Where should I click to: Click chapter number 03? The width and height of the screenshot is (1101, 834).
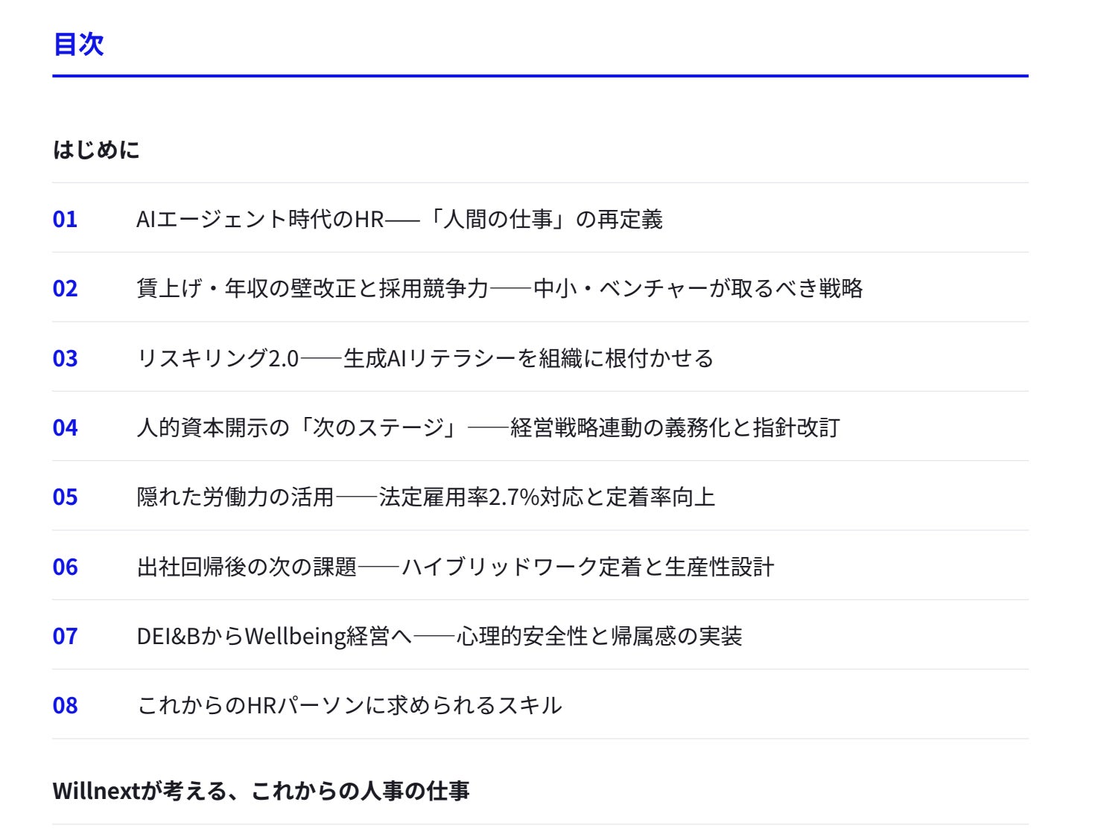coord(65,359)
